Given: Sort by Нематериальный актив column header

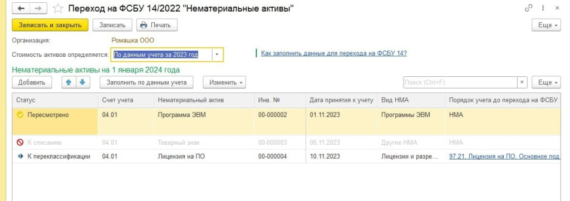Looking at the screenshot, I should point(204,100).
